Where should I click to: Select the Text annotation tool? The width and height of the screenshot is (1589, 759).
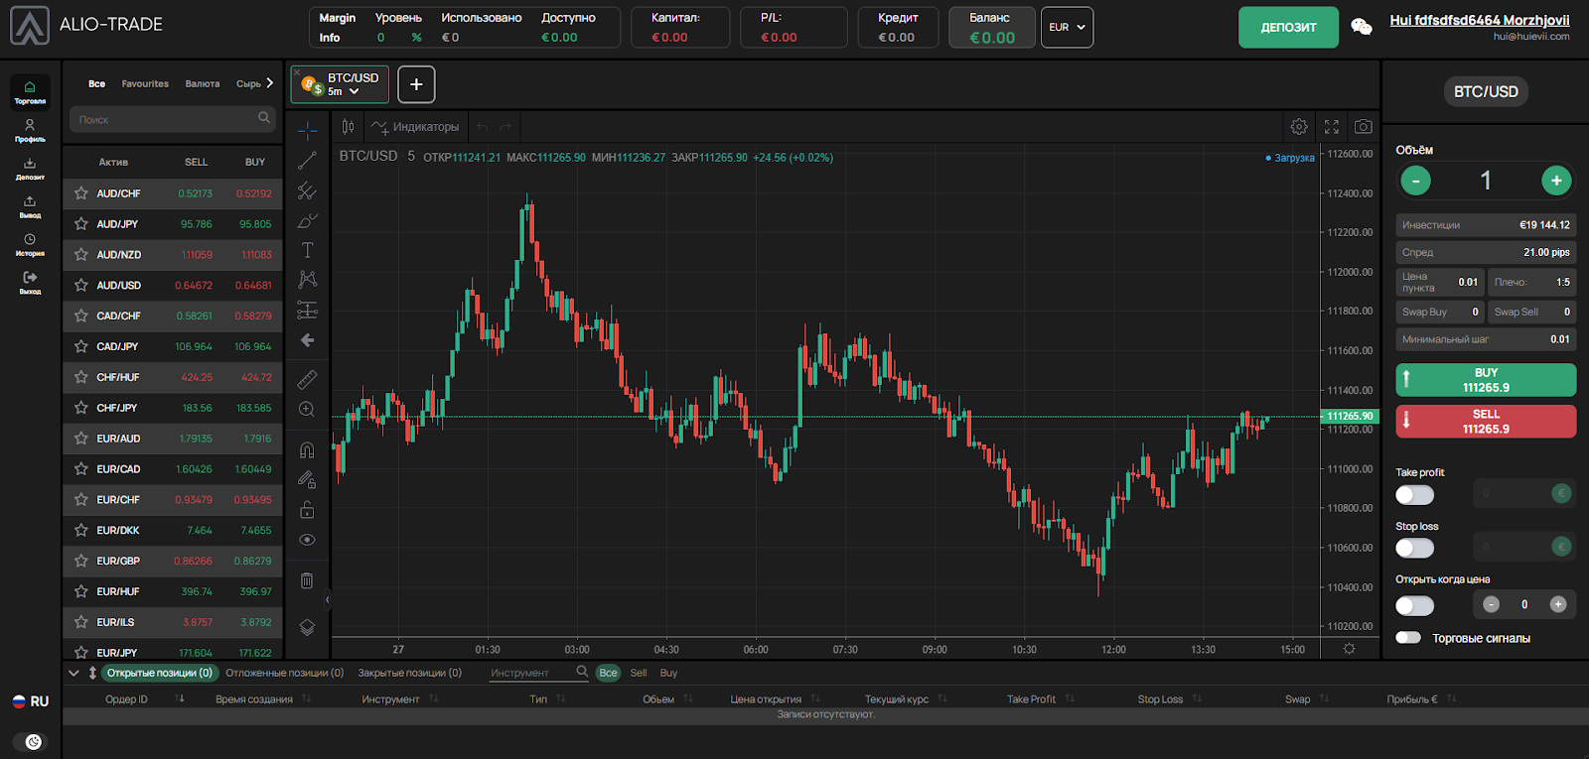click(307, 250)
